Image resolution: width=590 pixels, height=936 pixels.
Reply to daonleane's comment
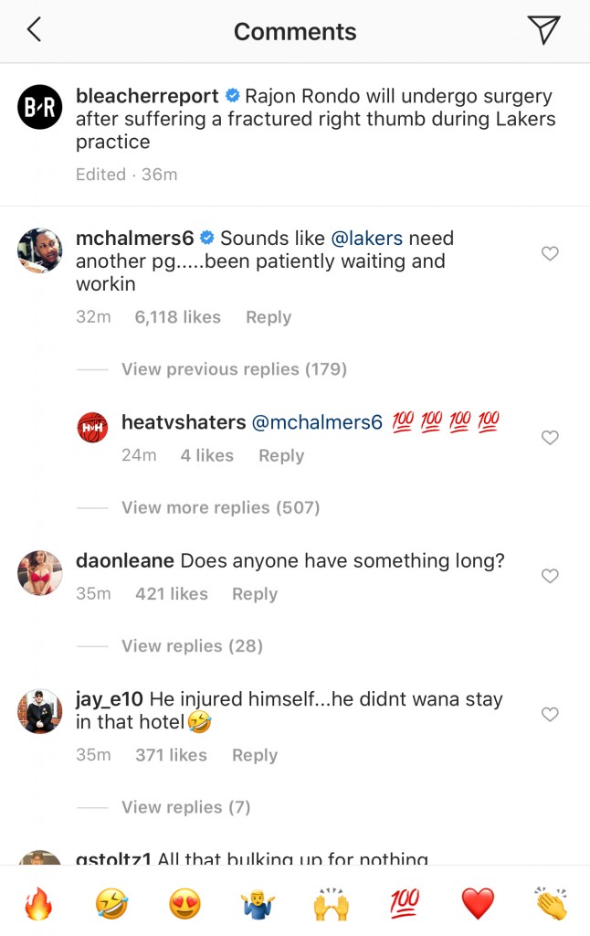click(x=254, y=593)
